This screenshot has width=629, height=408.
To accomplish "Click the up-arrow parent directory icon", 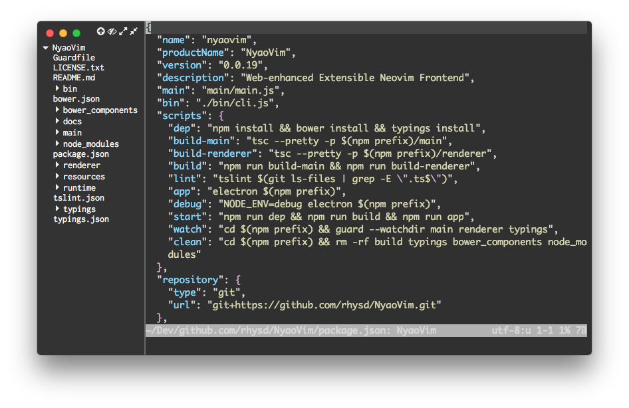I will [x=100, y=31].
